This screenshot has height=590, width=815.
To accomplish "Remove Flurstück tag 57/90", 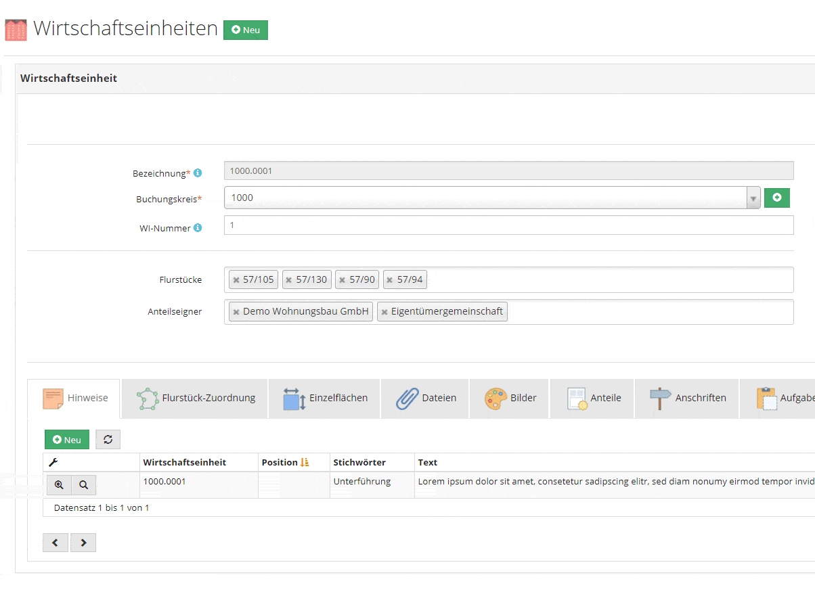I will [343, 279].
